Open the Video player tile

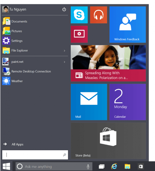79,34
